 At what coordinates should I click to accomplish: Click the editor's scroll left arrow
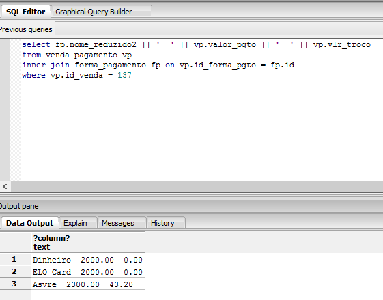tap(5, 187)
